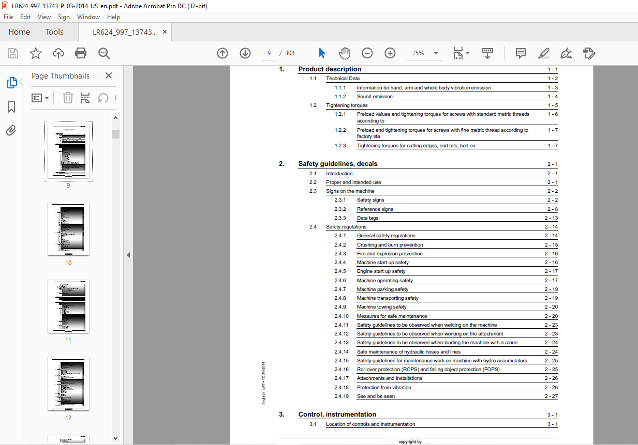
Task: Click 'Machine towing safety' entry
Action: (382, 307)
